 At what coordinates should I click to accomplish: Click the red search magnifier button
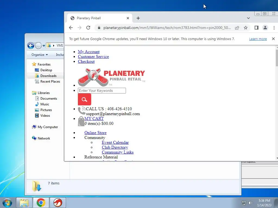pyautogui.click(x=85, y=99)
